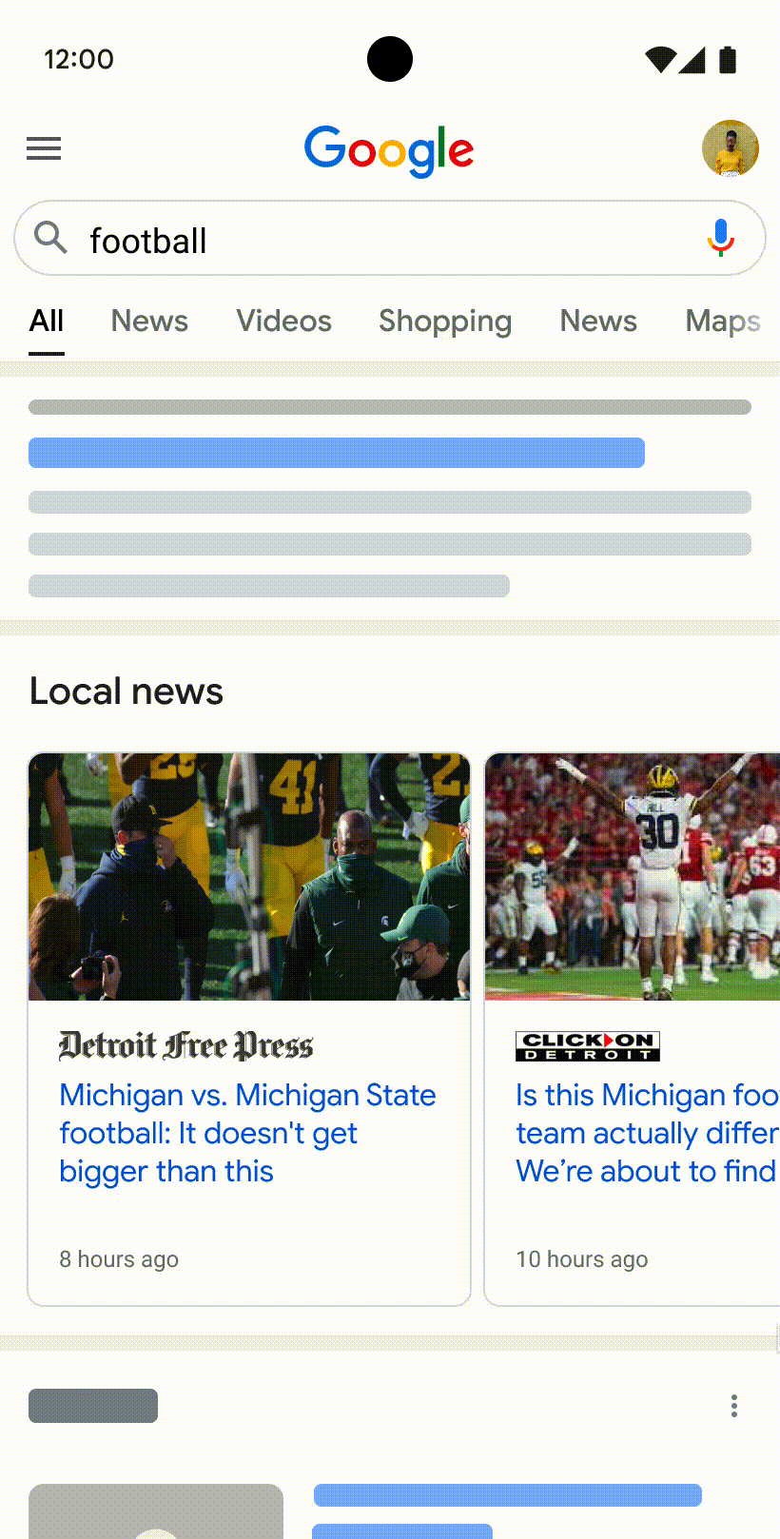The width and height of the screenshot is (780, 1539).
Task: Open the hamburger navigation menu
Action: [43, 148]
